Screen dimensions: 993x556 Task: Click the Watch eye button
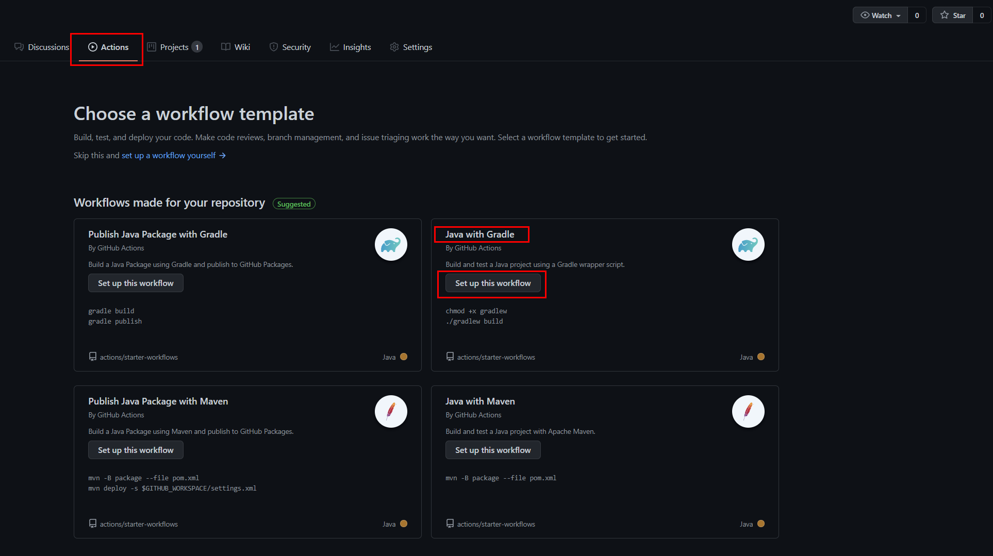(x=880, y=15)
